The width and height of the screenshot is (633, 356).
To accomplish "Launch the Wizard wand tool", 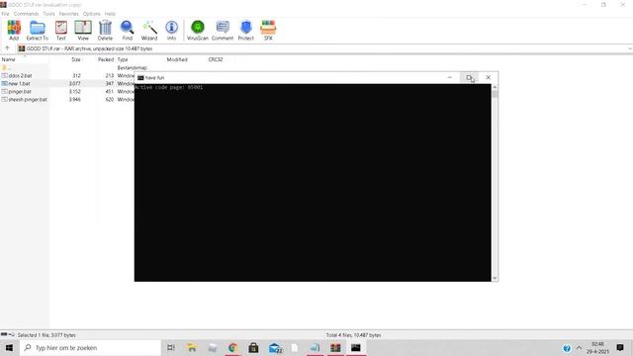I will pos(149,31).
